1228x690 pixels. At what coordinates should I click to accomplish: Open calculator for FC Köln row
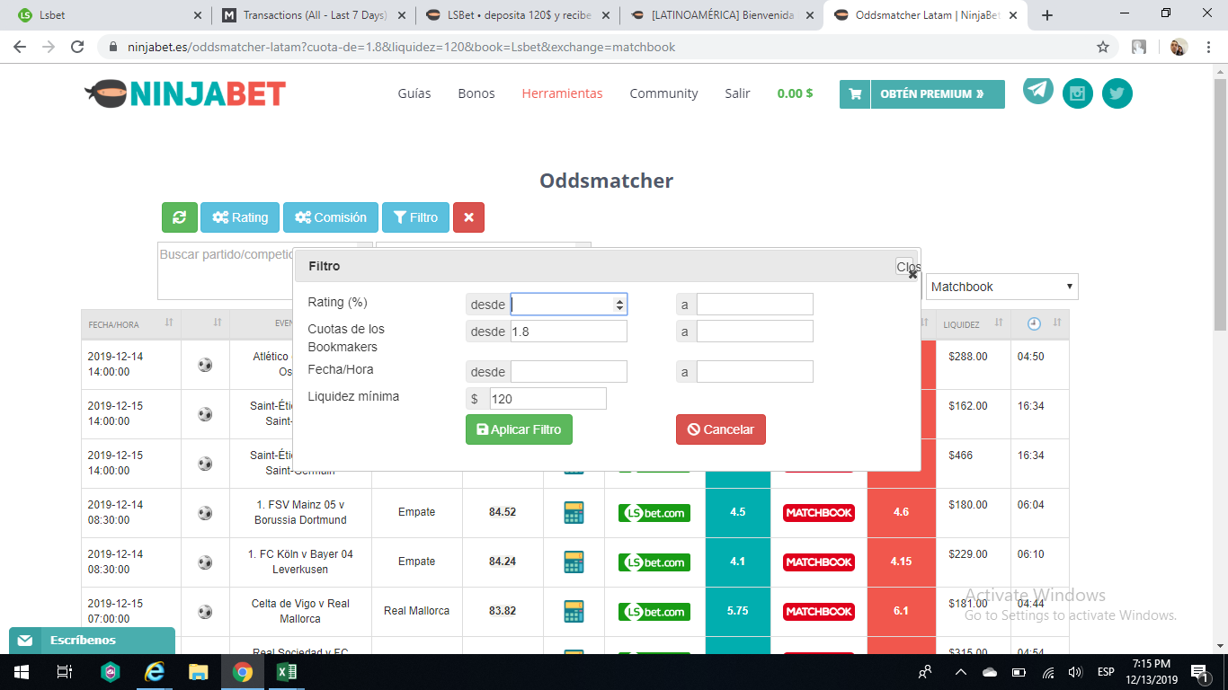(574, 562)
